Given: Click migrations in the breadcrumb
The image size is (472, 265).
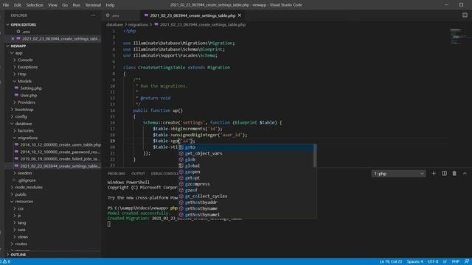Looking at the screenshot, I should coord(138,24).
